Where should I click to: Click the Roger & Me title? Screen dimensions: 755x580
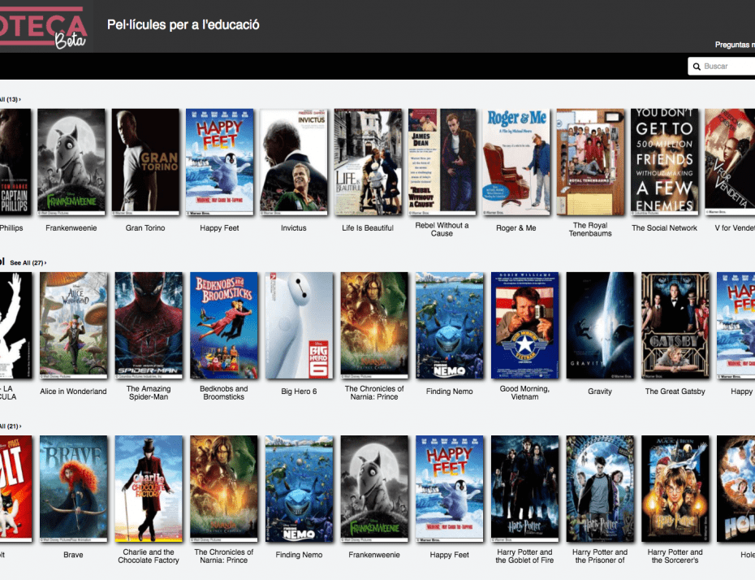coord(516,227)
